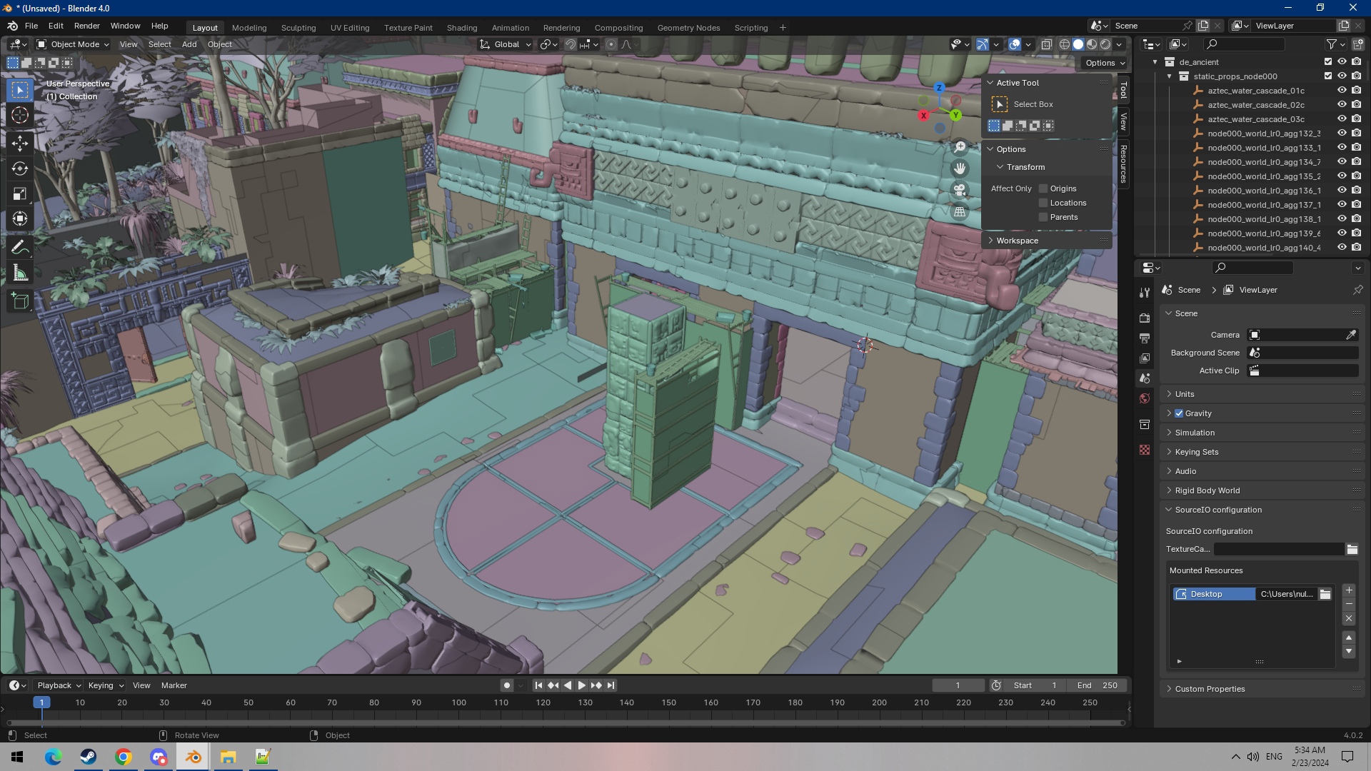Image resolution: width=1371 pixels, height=771 pixels.
Task: Pick the Add Cube tool
Action: 20,301
